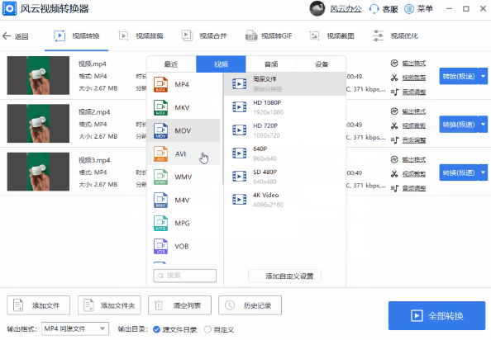Click the 全部转换 button

click(436, 315)
